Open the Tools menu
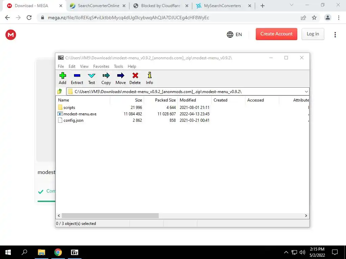 (x=118, y=66)
